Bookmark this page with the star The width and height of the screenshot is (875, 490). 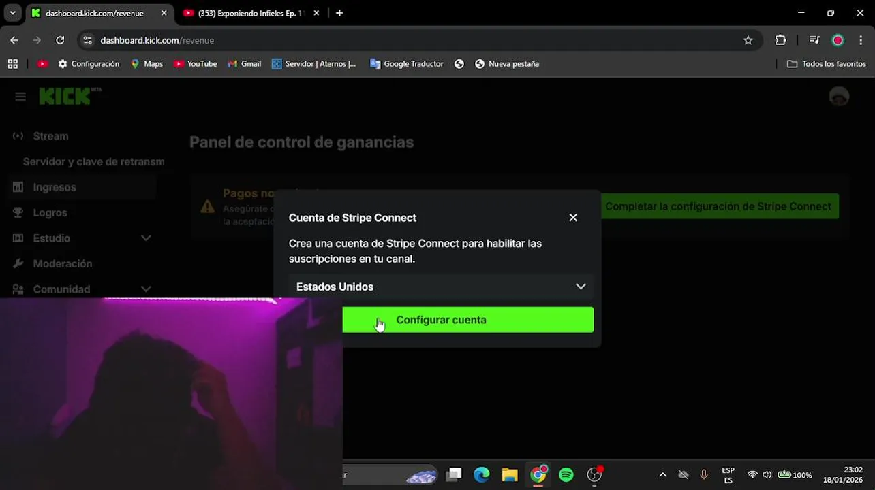pos(748,40)
